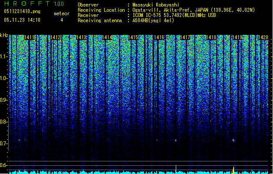Click antenna value A504HB(yagi 4el)
Viewport: 273px width, 174px height.
pyautogui.click(x=153, y=20)
